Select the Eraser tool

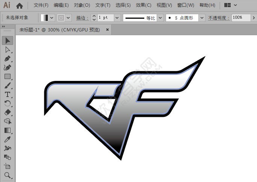8,112
